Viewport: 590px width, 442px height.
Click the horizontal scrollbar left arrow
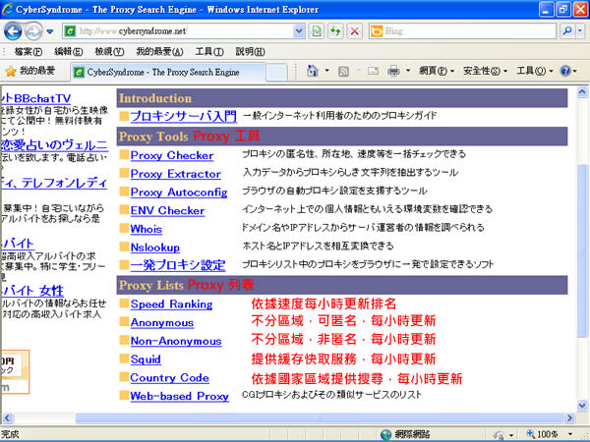pos(8,418)
